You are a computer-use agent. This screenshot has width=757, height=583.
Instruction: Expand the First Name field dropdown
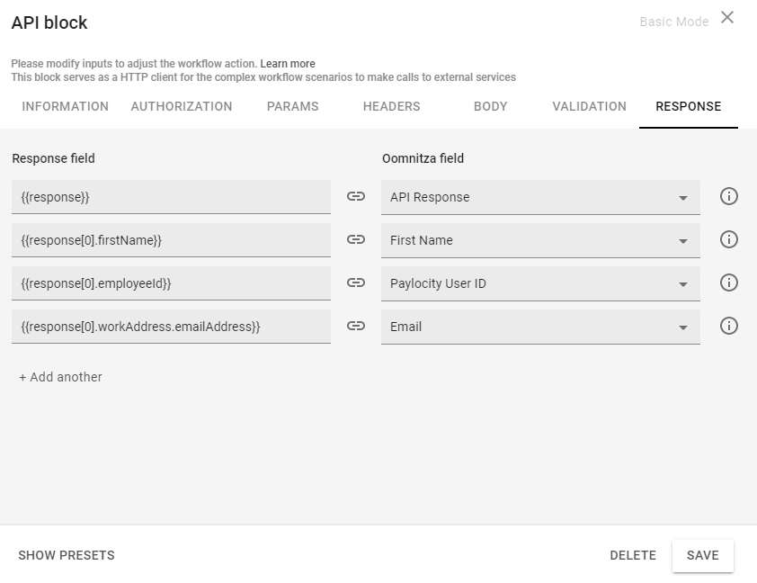click(x=539, y=241)
